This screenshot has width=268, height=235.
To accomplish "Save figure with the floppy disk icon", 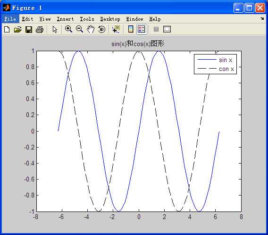I will [29, 30].
